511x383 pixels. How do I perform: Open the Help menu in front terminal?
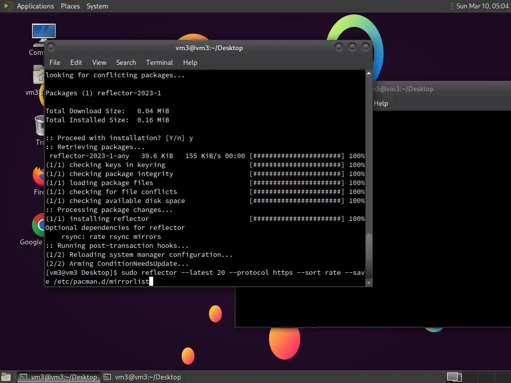tap(190, 62)
